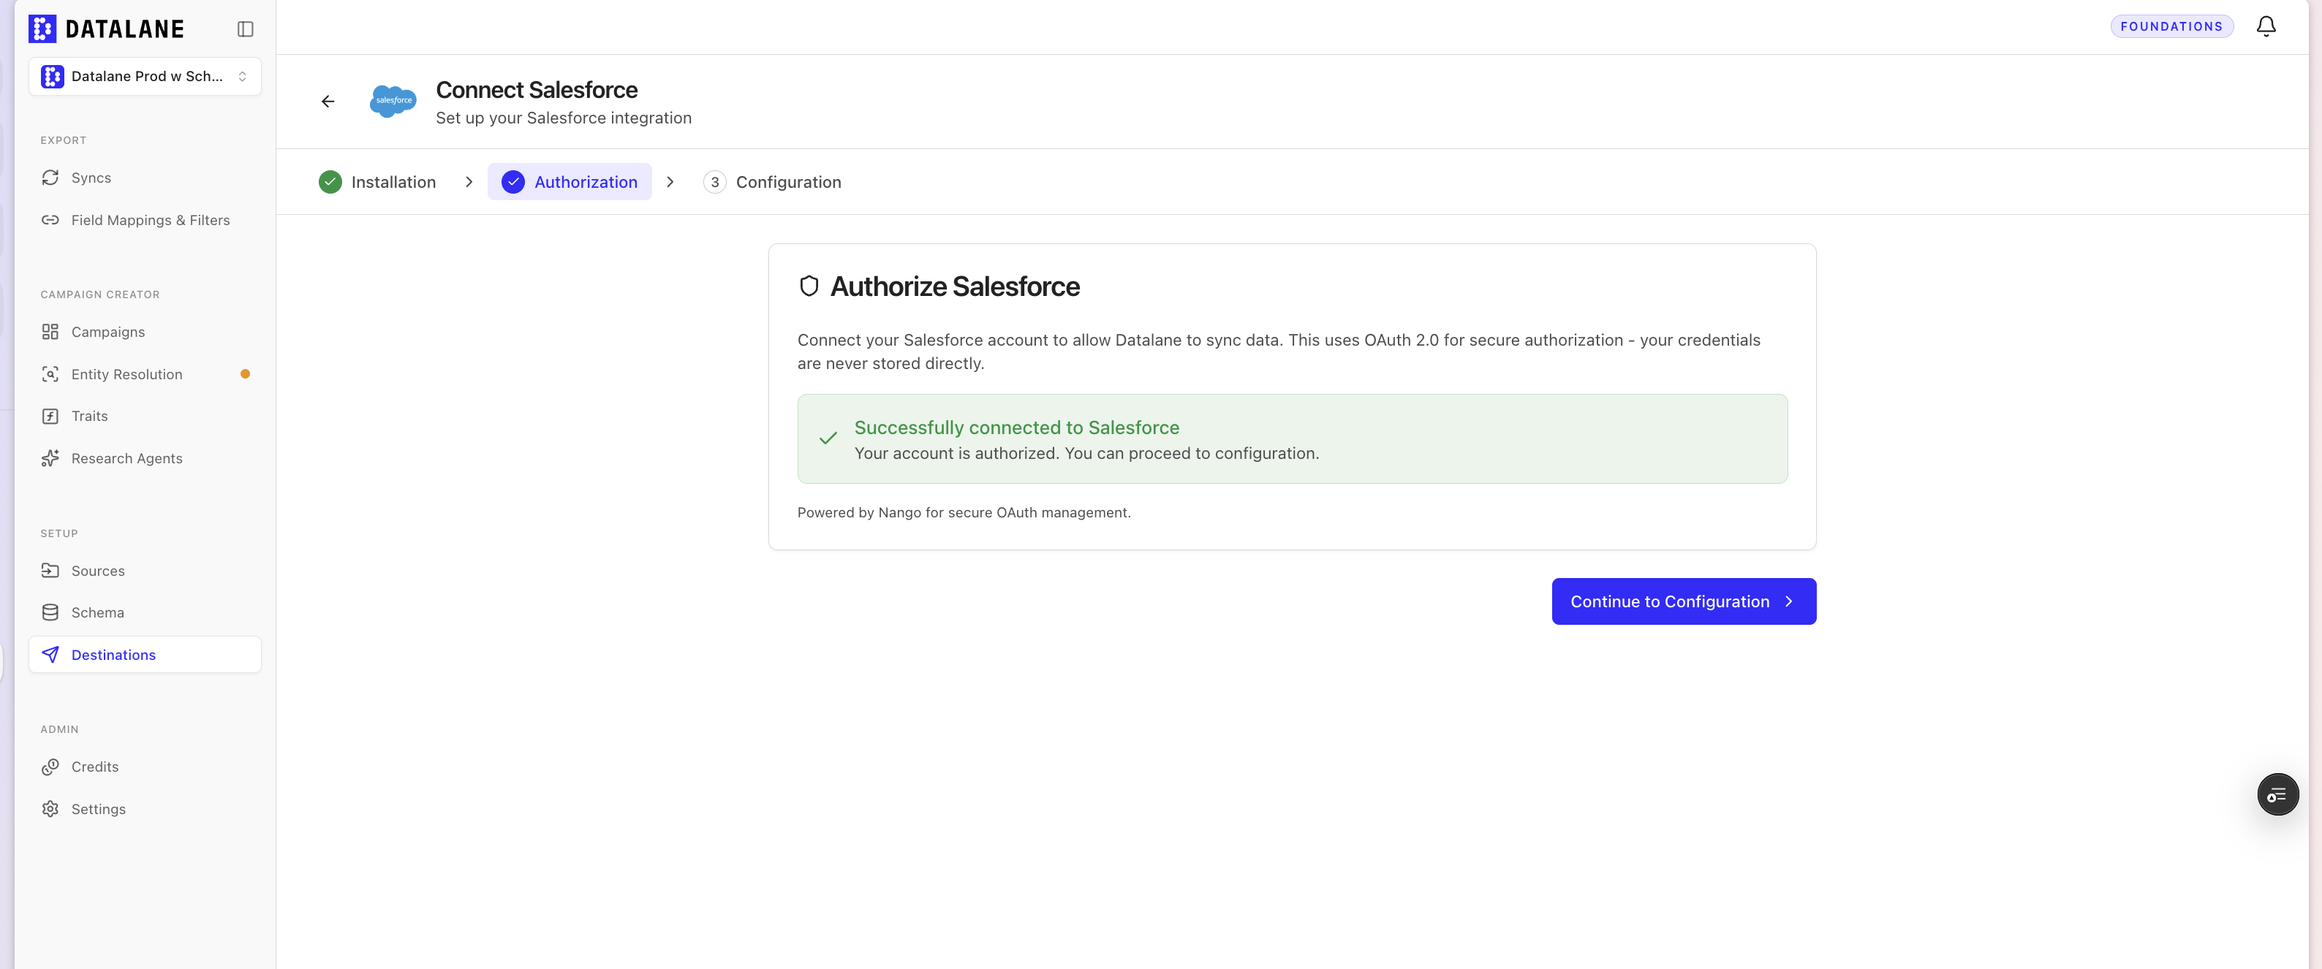
Task: Click the Connect Salesforce heading
Action: [x=537, y=89]
